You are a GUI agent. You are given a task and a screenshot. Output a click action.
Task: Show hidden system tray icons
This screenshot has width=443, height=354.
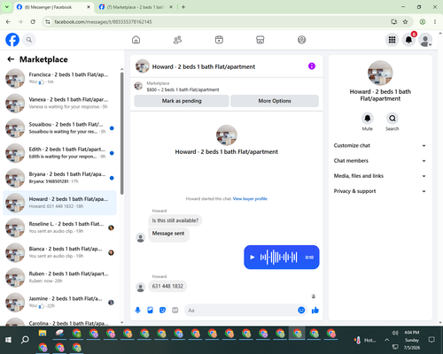[x=386, y=340]
